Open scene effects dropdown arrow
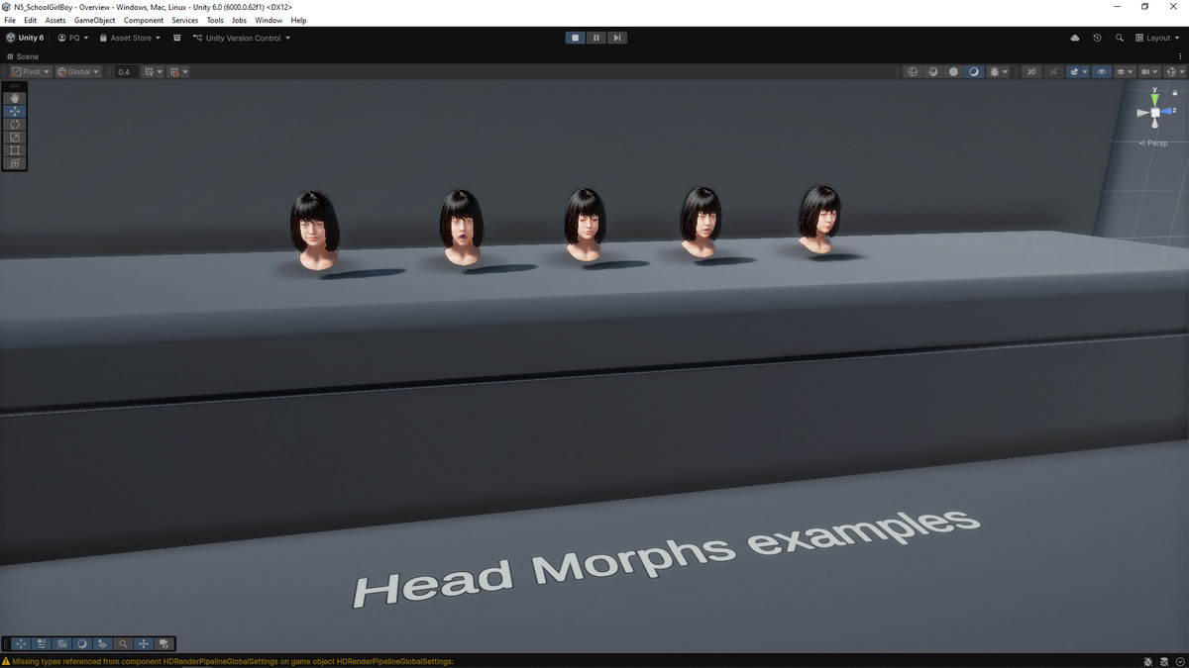 (1085, 71)
